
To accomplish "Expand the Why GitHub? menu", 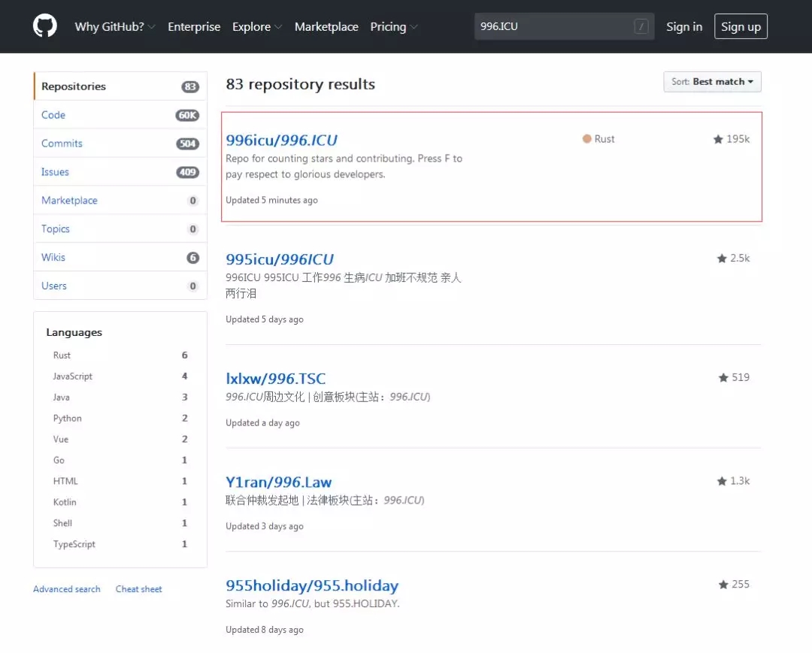I will [x=115, y=26].
